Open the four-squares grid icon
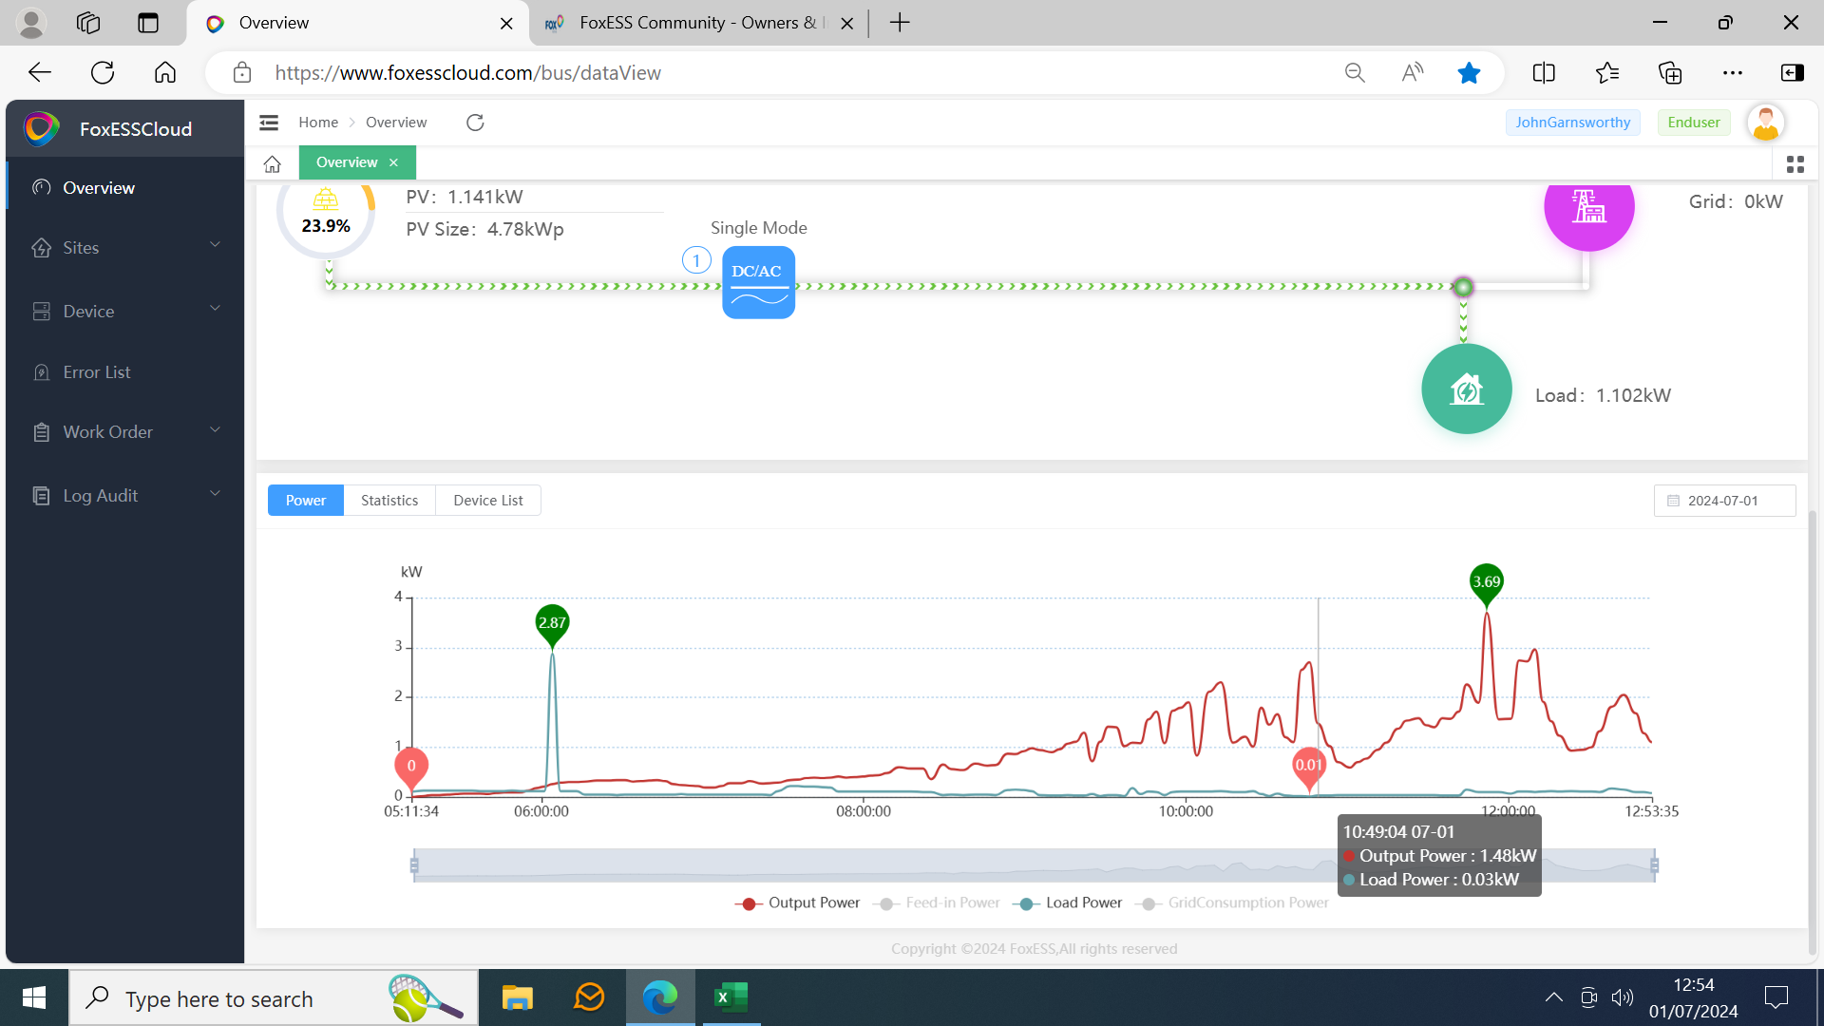 point(1795,164)
